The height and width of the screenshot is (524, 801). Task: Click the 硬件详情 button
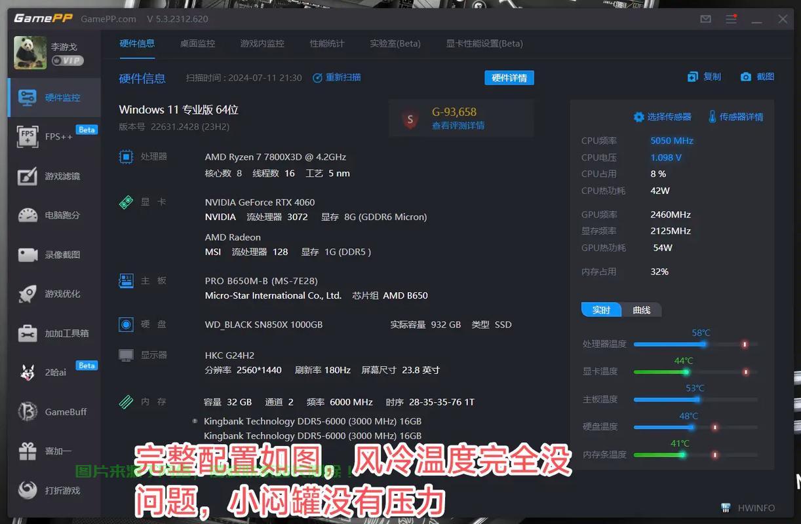[509, 78]
